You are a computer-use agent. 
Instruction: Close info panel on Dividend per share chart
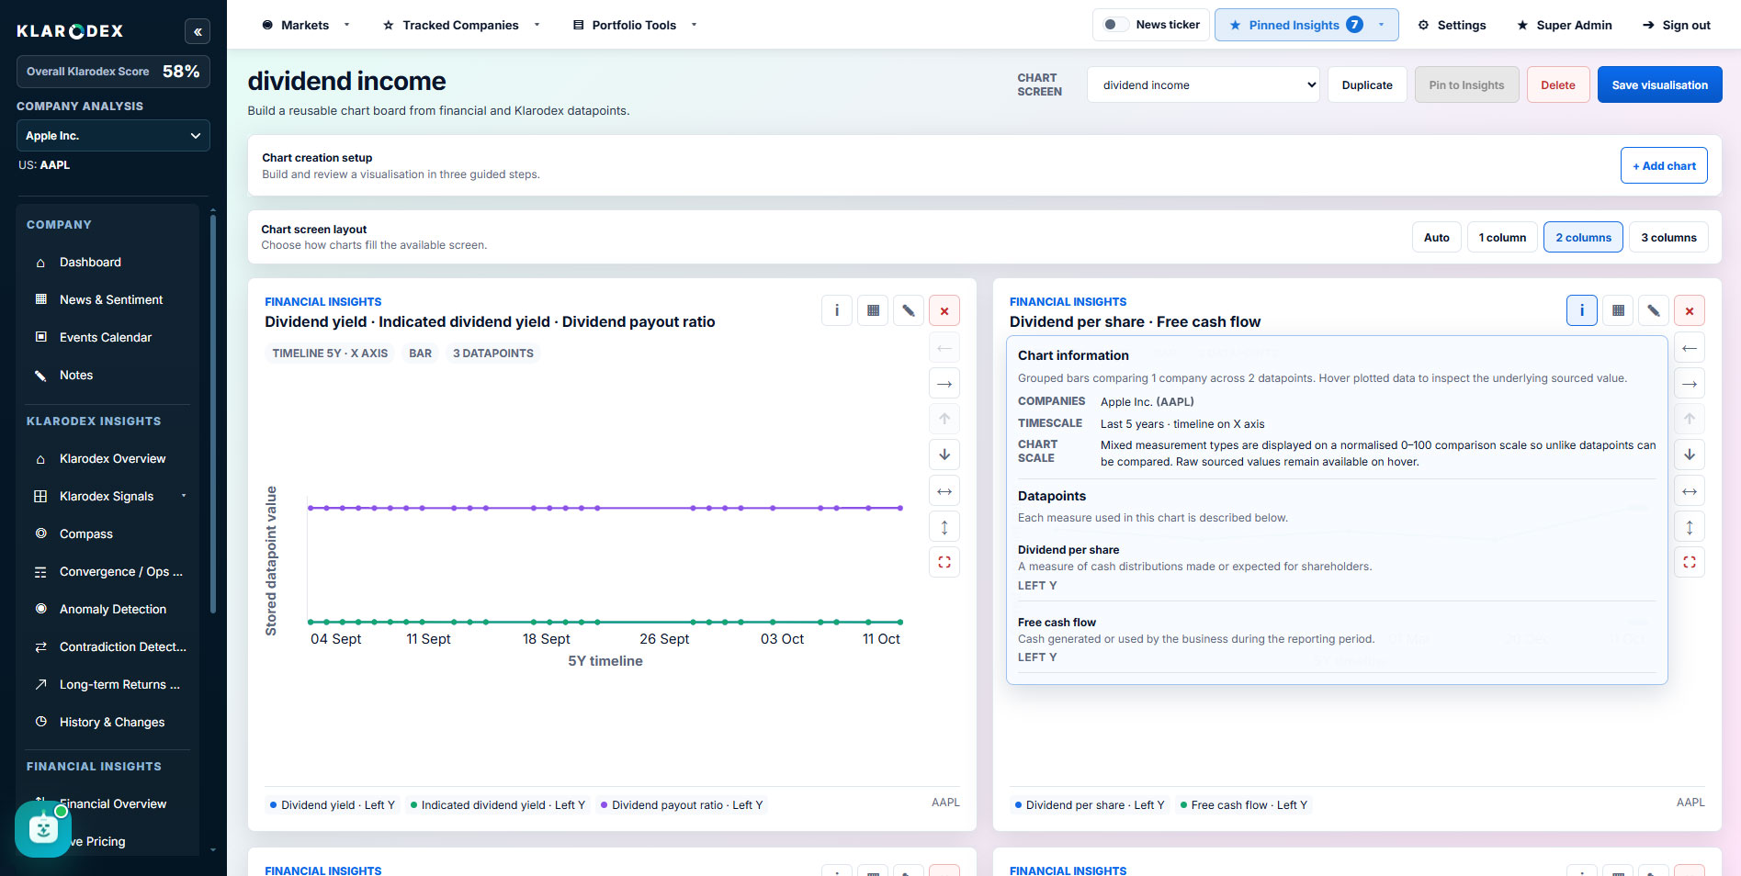pos(1581,310)
